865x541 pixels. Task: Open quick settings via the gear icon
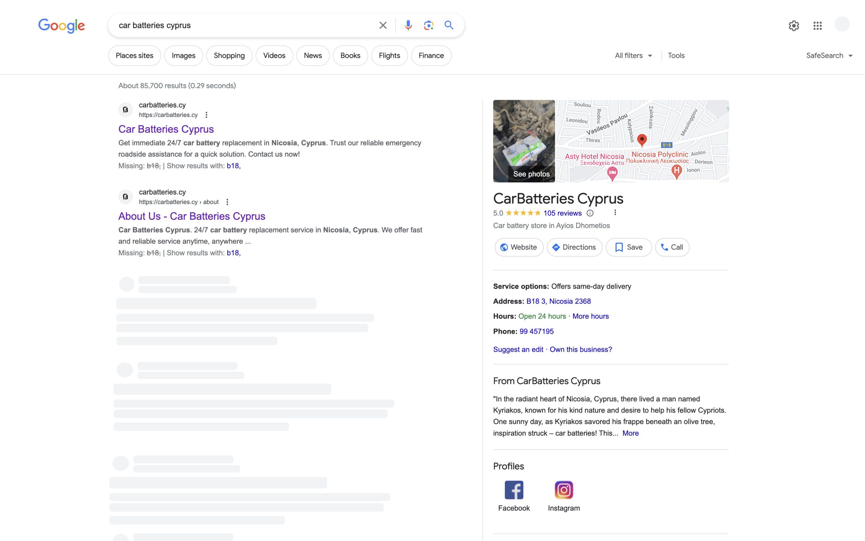794,25
